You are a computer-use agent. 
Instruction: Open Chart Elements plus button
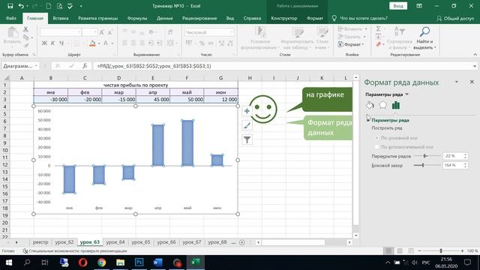point(247,111)
